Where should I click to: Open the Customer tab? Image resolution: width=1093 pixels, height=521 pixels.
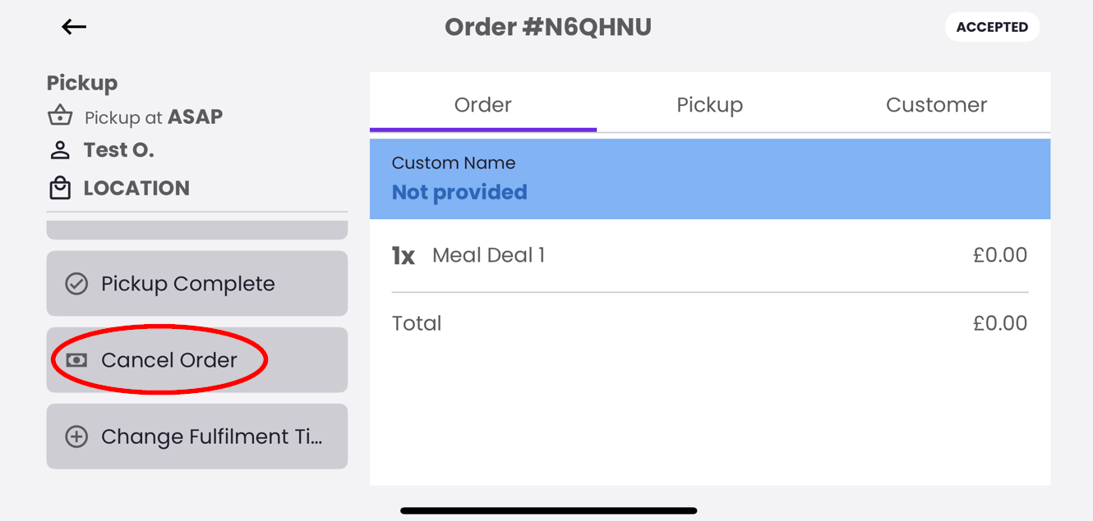pyautogui.click(x=936, y=105)
